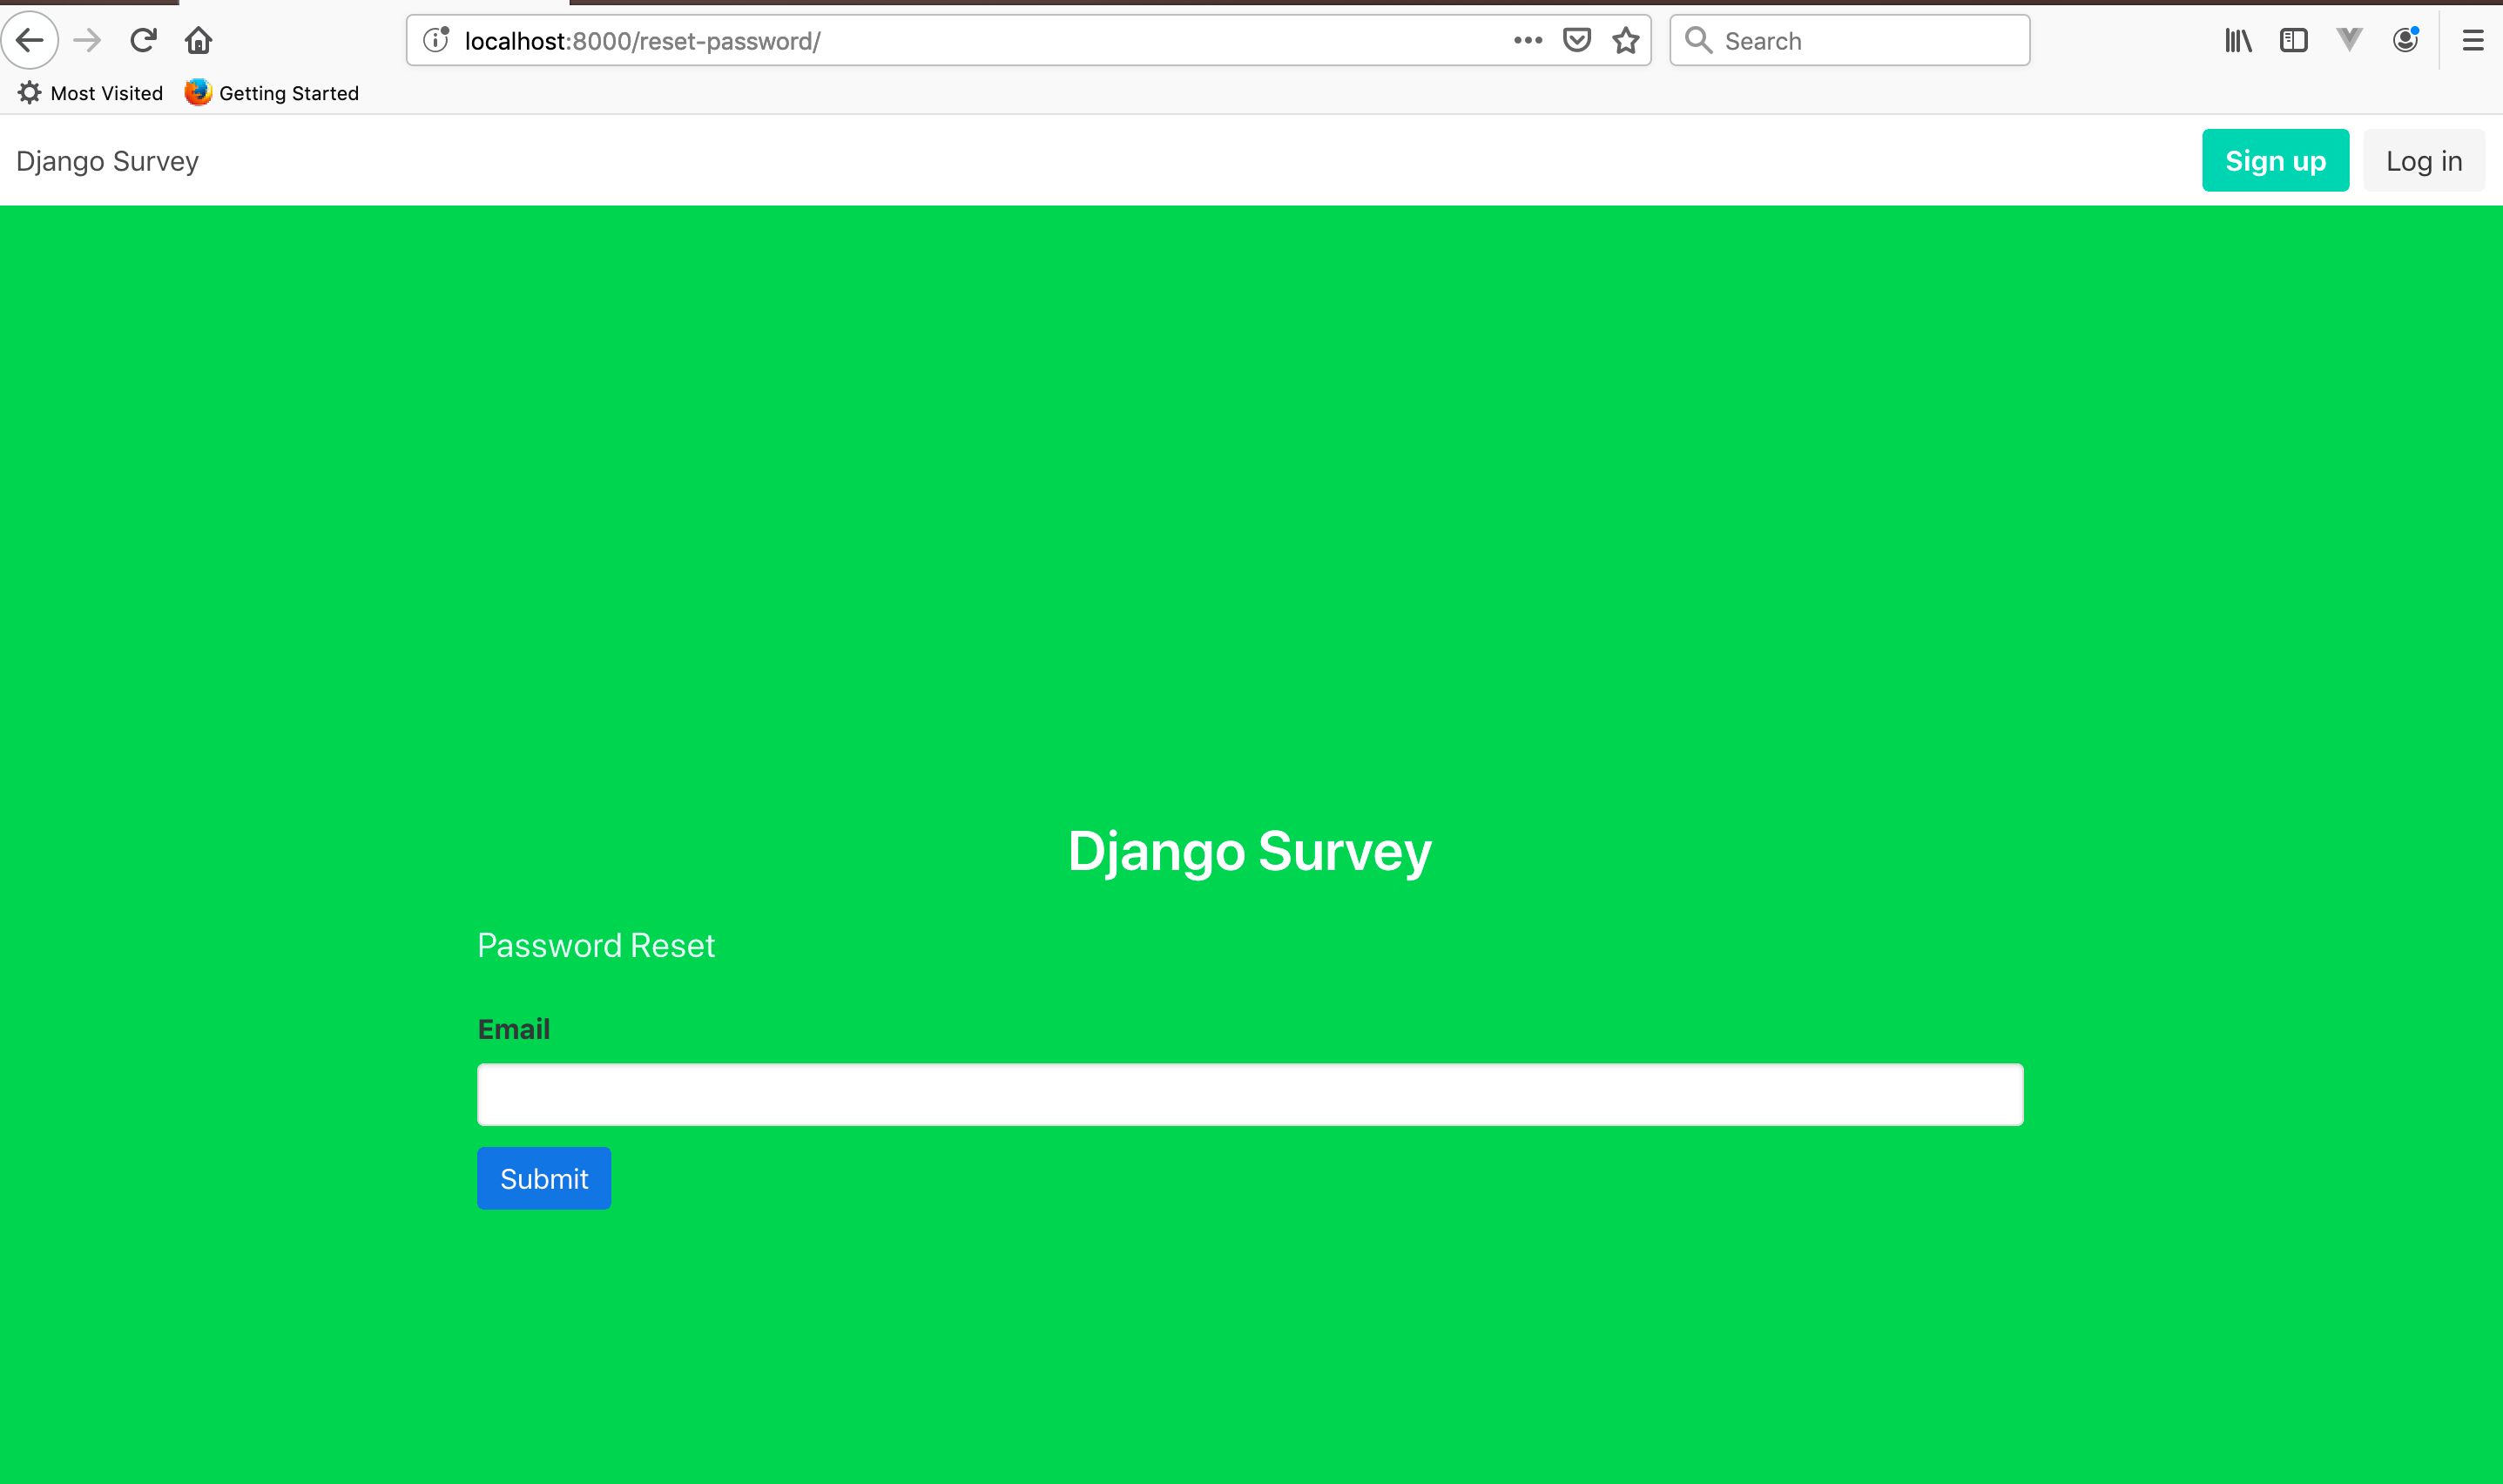Reload the current page
The width and height of the screenshot is (2503, 1484).
point(143,40)
